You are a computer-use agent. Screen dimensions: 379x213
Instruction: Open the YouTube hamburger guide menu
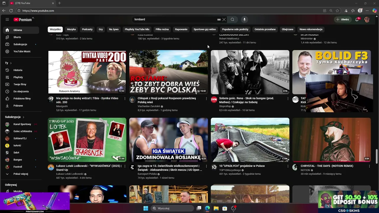click(x=7, y=20)
